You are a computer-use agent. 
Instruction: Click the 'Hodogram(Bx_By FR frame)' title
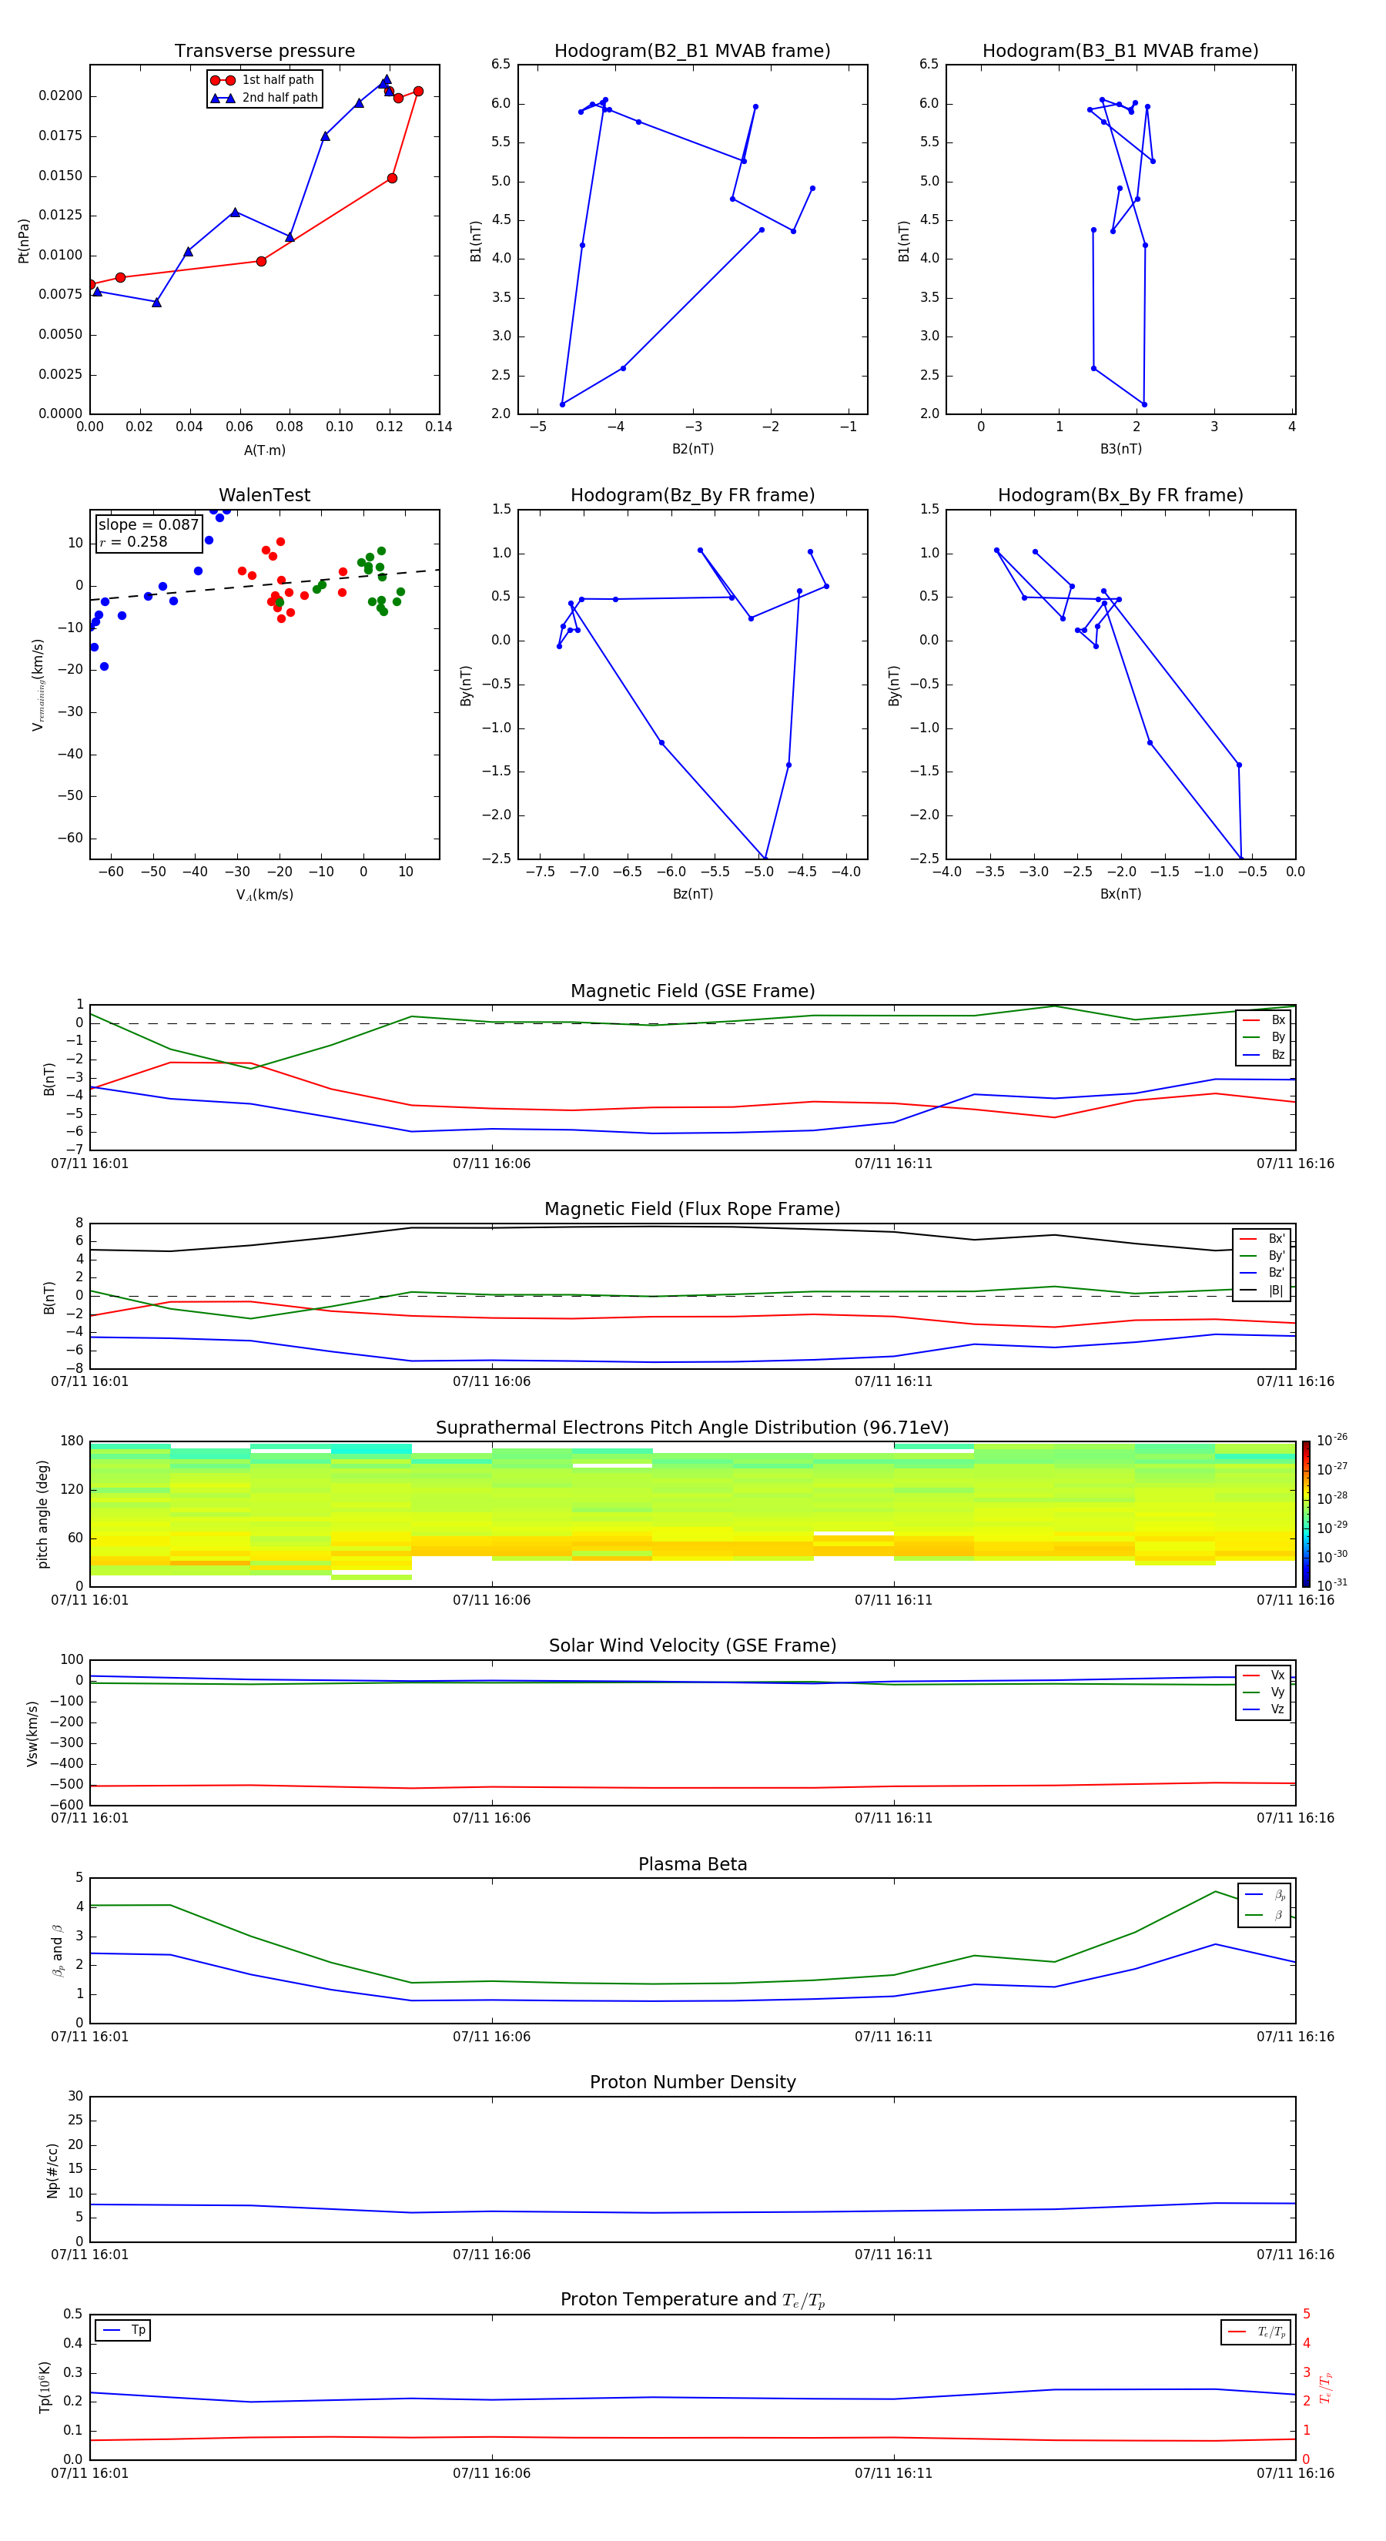click(x=1120, y=495)
